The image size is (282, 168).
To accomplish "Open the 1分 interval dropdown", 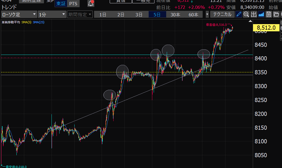I will [x=52, y=14].
